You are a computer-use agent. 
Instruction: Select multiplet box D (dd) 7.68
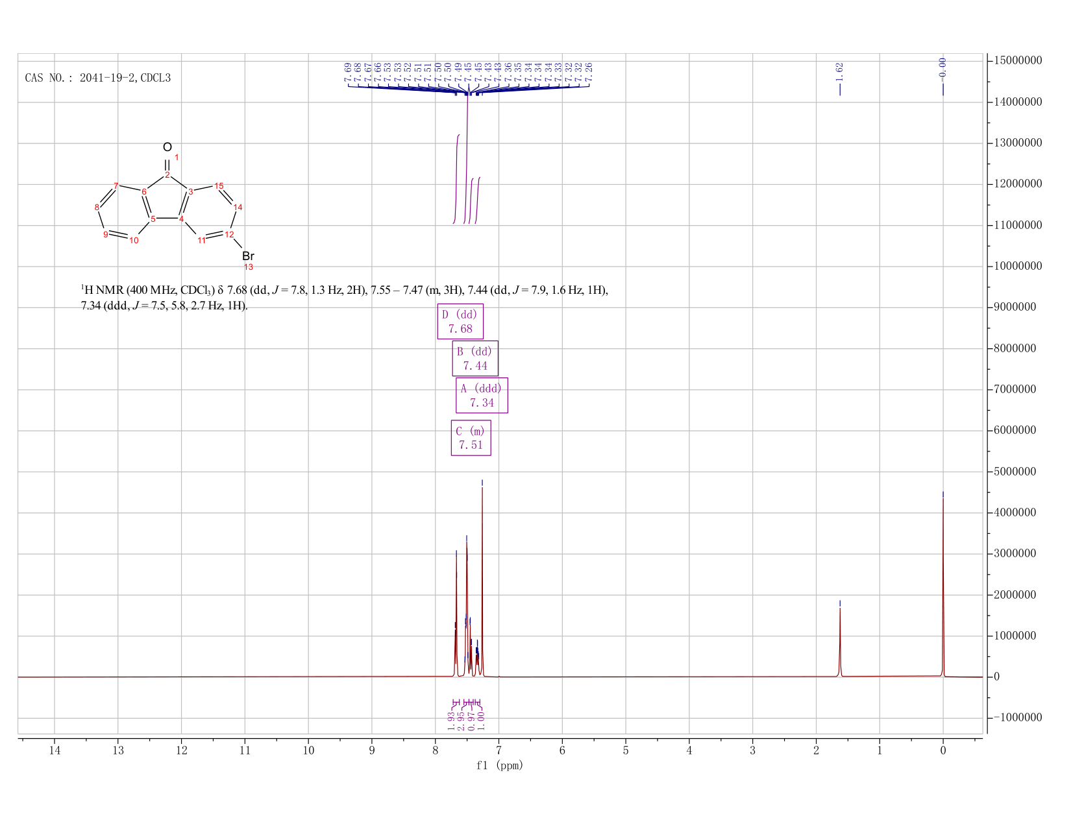pos(460,321)
